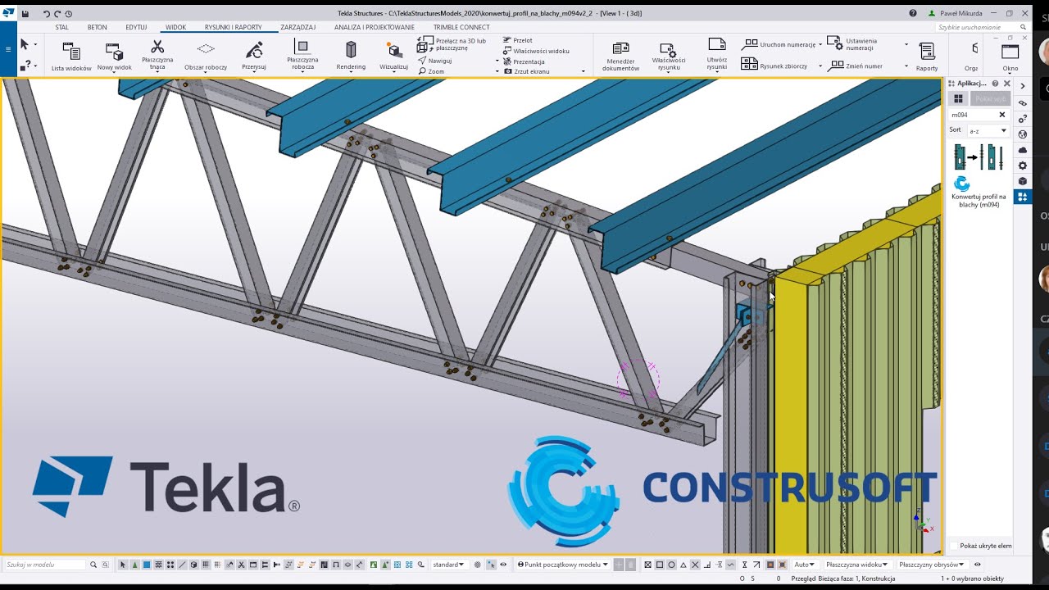Screen dimensions: 1049x590
Task: Open the settings gear side-pane icon
Action: point(1022,166)
